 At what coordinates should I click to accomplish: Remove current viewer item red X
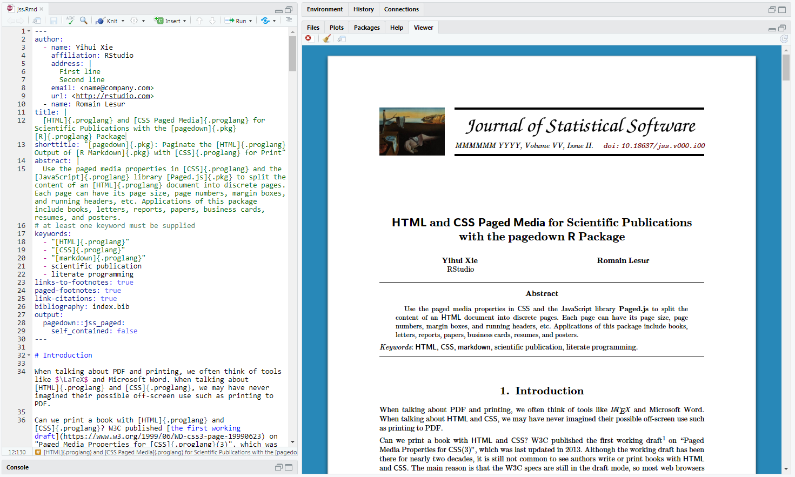(x=308, y=38)
